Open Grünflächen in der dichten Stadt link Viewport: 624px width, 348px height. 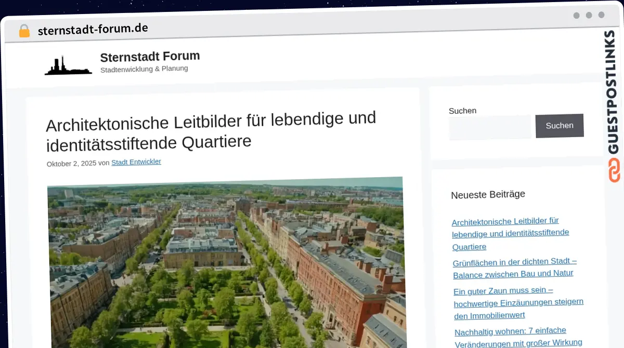(514, 268)
